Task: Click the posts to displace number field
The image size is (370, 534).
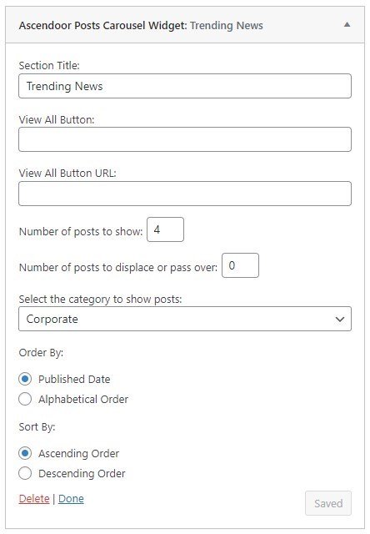Action: click(x=241, y=265)
